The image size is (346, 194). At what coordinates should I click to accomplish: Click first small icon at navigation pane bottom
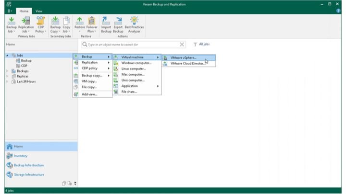(x=64, y=183)
